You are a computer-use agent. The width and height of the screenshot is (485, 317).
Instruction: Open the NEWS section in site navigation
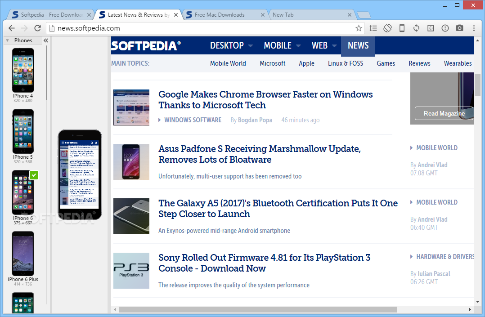coord(358,46)
